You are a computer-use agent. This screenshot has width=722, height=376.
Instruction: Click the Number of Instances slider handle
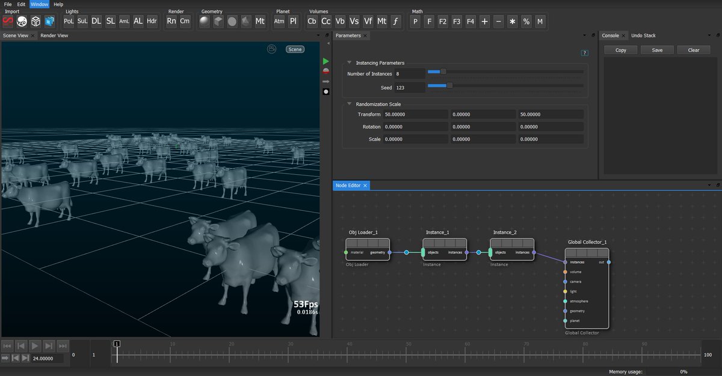[443, 71]
